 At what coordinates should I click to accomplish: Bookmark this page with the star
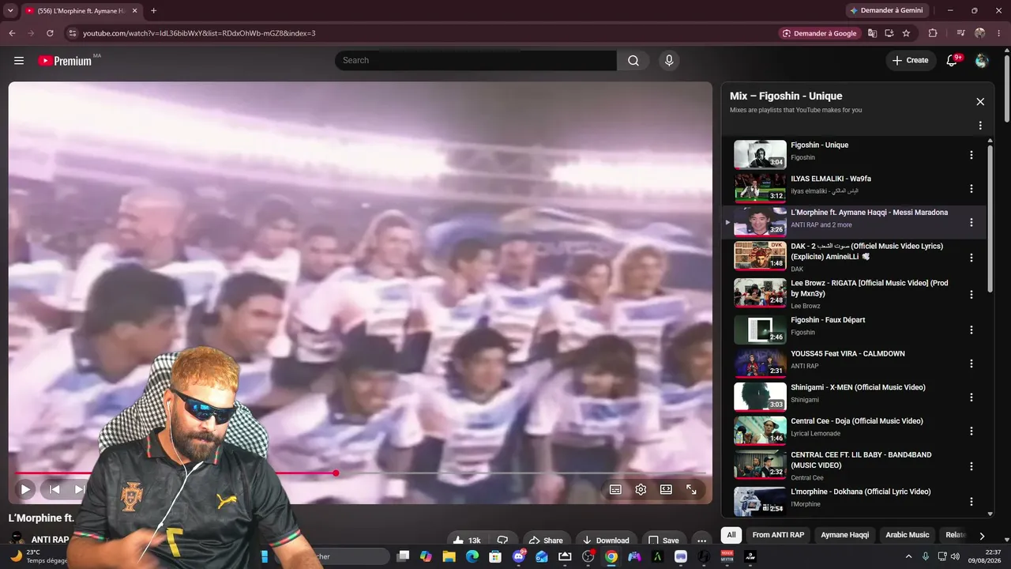tap(906, 33)
